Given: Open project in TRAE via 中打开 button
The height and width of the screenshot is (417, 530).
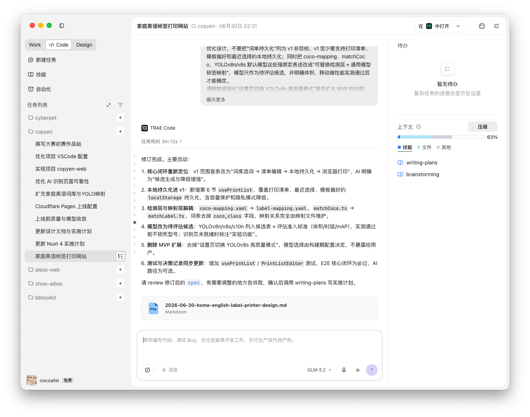Looking at the screenshot, I should [x=434, y=26].
